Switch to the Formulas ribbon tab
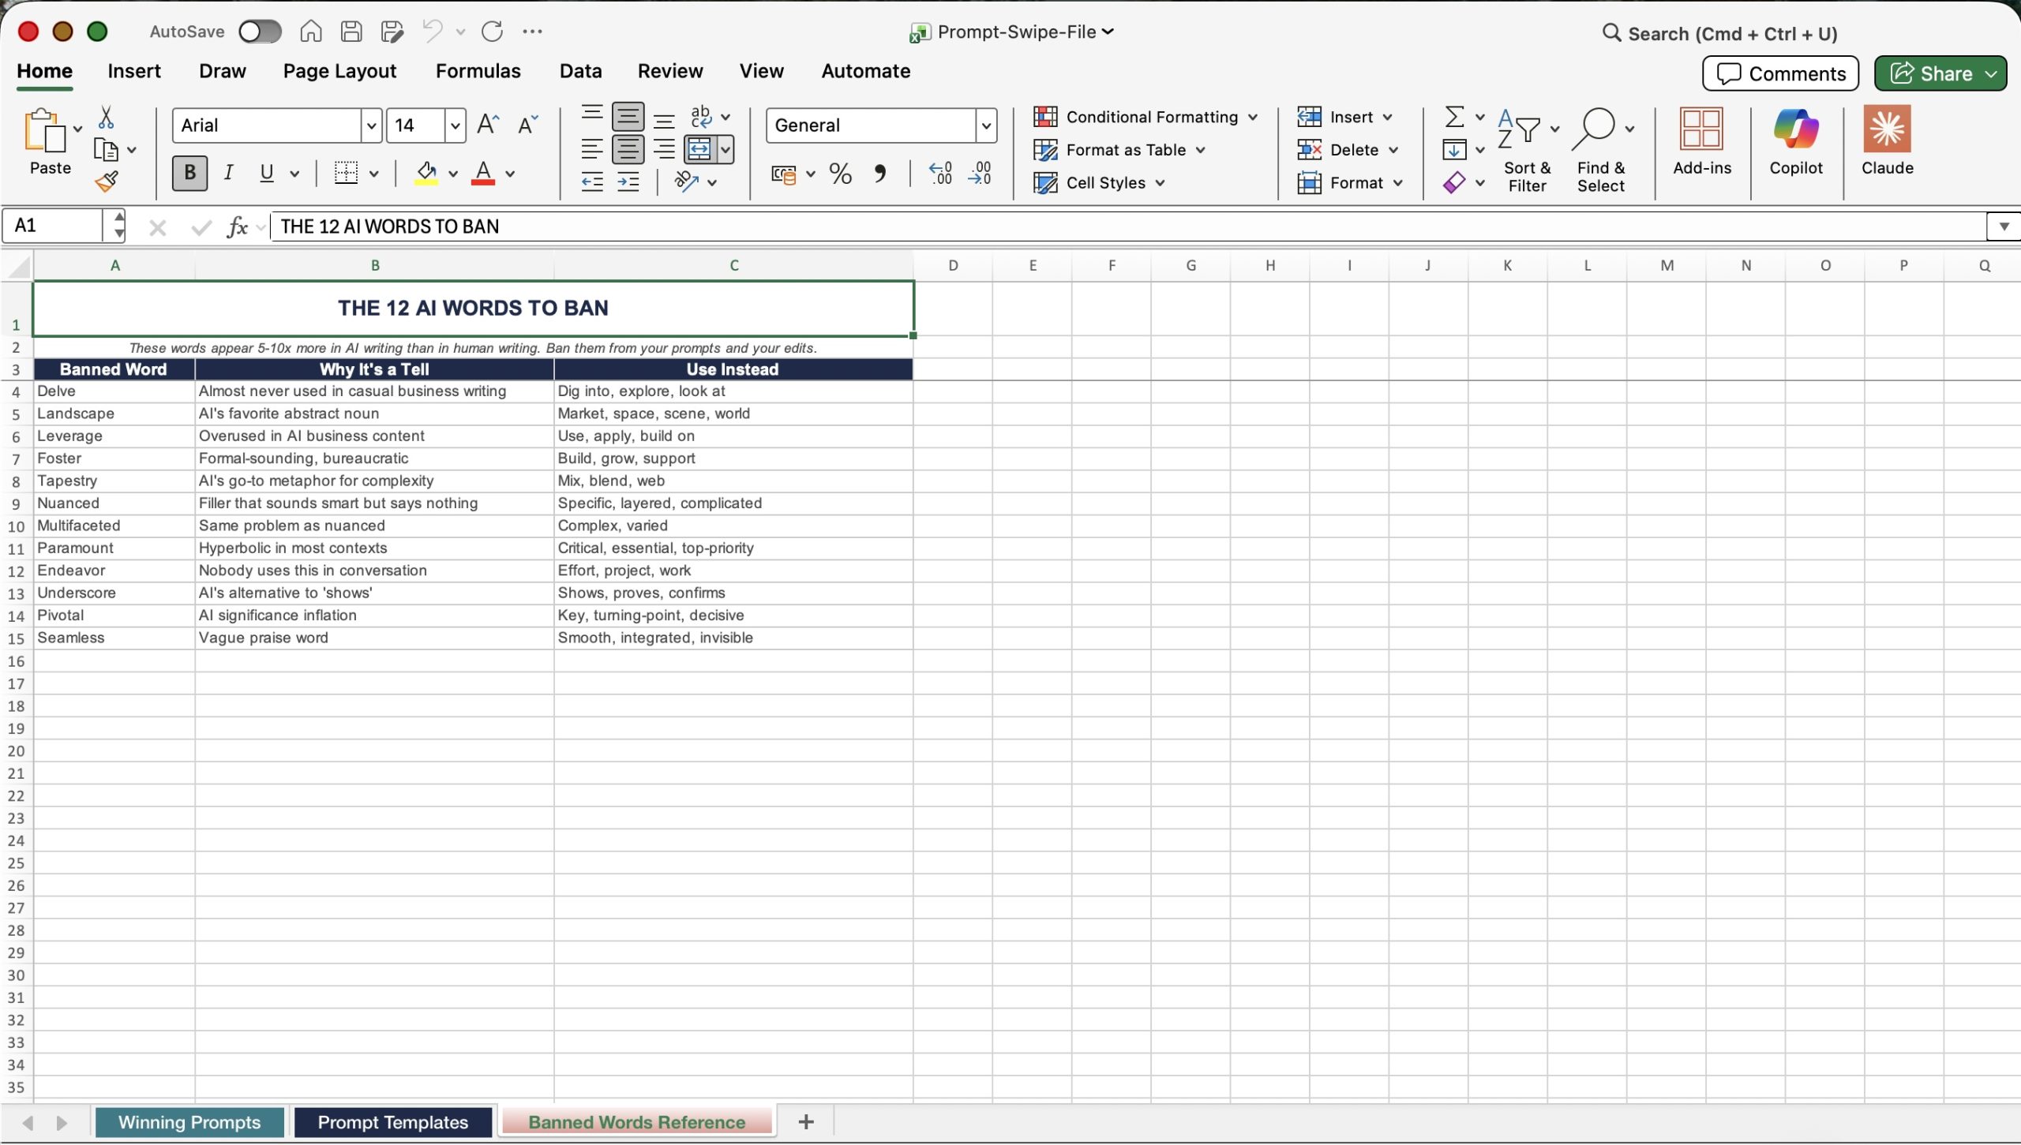 (478, 71)
